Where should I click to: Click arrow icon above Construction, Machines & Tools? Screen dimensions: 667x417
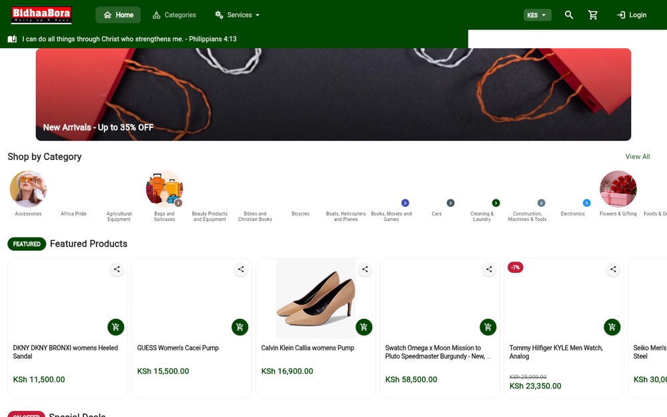(541, 203)
